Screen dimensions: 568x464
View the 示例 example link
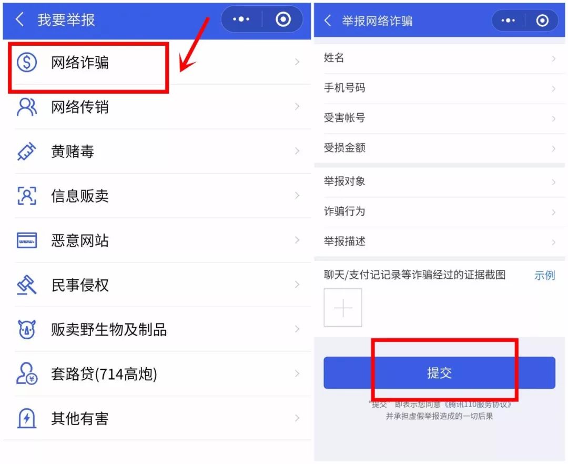(544, 275)
